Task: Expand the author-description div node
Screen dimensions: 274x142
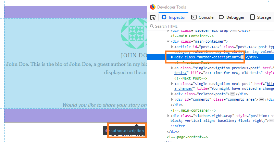Action: click(x=172, y=57)
